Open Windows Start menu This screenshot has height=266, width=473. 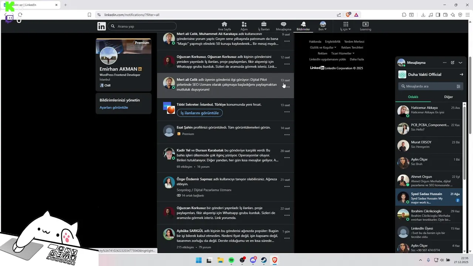[x=198, y=260]
